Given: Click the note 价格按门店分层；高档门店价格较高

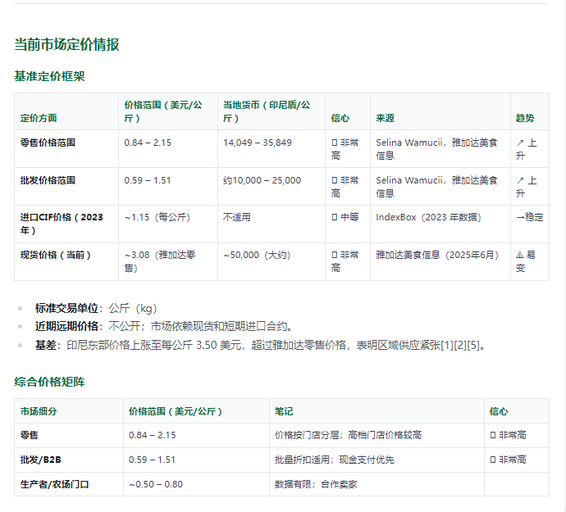Looking at the screenshot, I should pyautogui.click(x=348, y=435).
